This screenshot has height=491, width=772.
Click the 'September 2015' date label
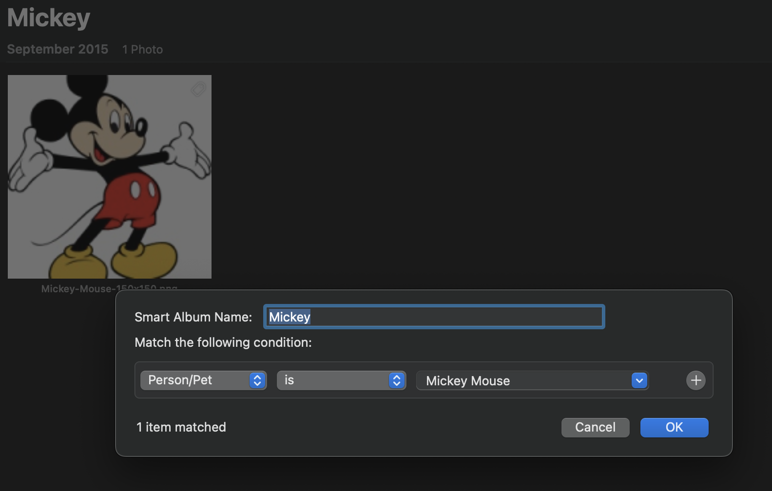pos(58,49)
